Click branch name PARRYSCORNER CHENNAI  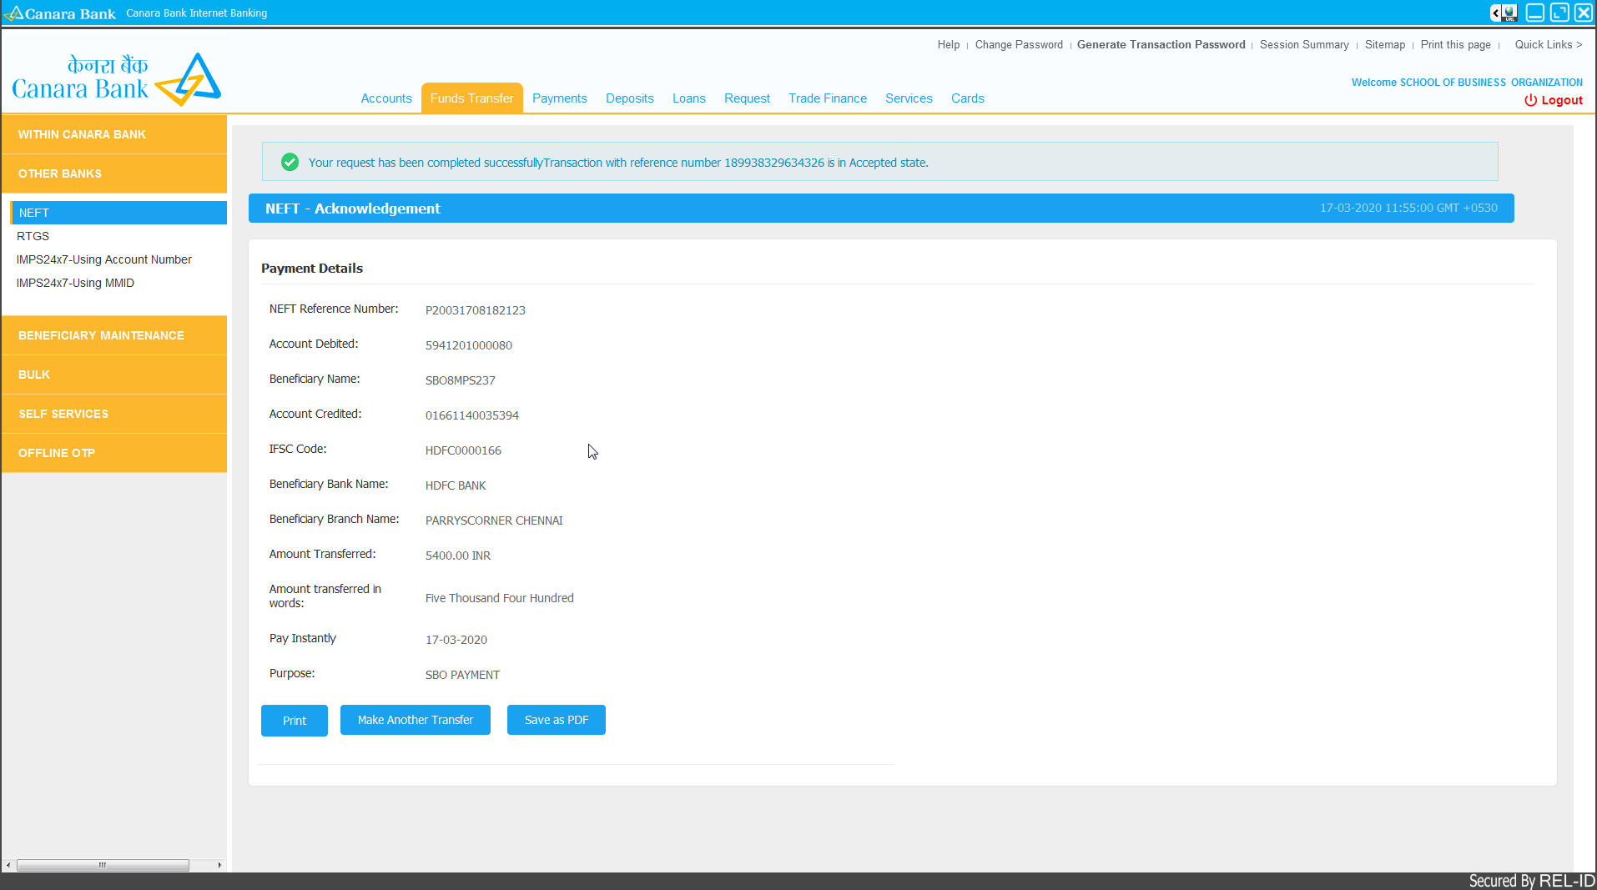coord(494,520)
